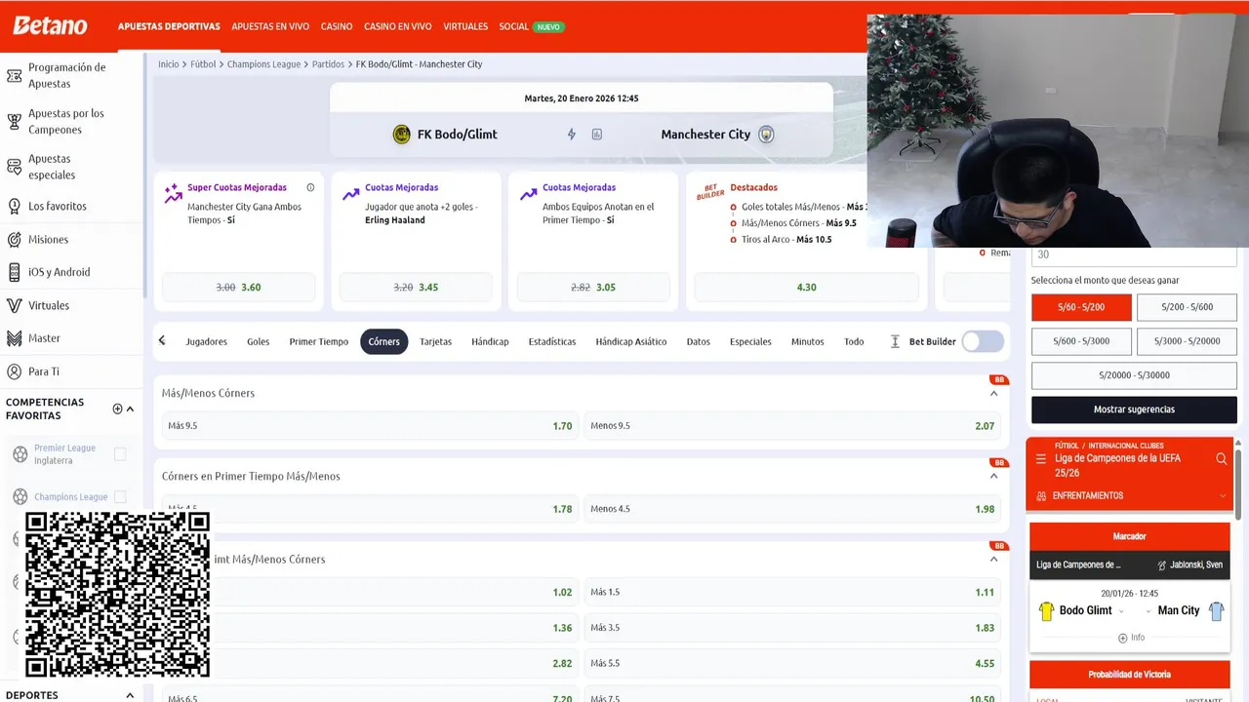1249x702 pixels.
Task: Click the trophy icon for Apuestas por los Campeones
Action: coord(14,121)
